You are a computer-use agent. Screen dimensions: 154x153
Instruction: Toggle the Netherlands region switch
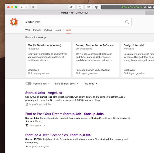coord(28,84)
